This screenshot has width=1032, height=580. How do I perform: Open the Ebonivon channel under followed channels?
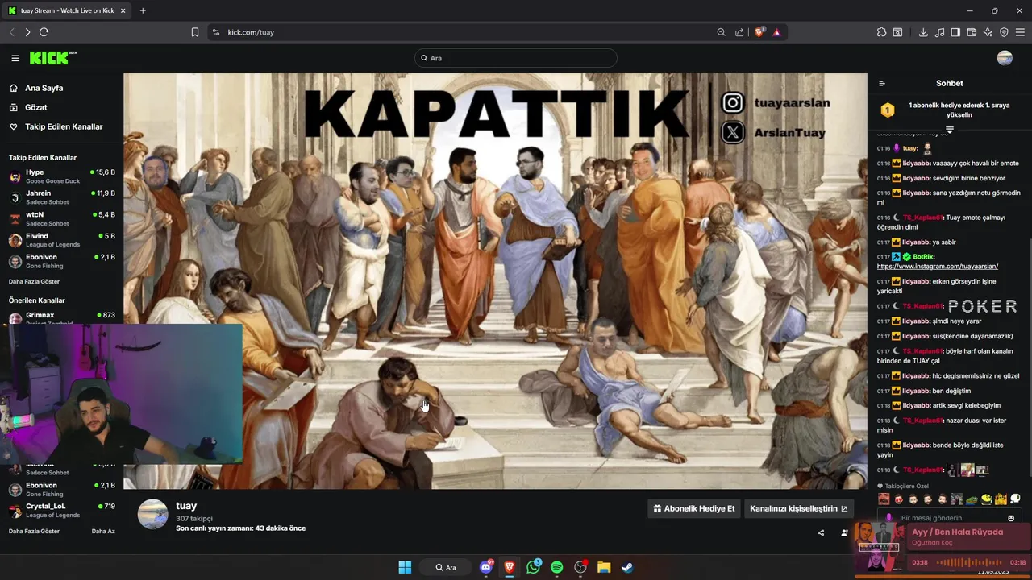(61, 260)
